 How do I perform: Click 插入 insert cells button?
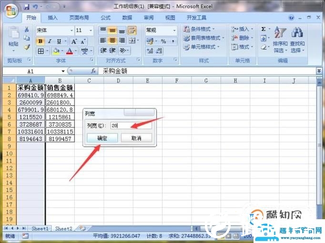pyautogui.click(x=242, y=29)
